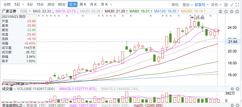Toggle the 筹码 chip distribution view
Screen dimensions: 242x107
(175, 5)
